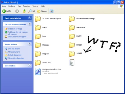Click the Documents and Settings label
This screenshot has height=94, width=125.
(x=85, y=19)
